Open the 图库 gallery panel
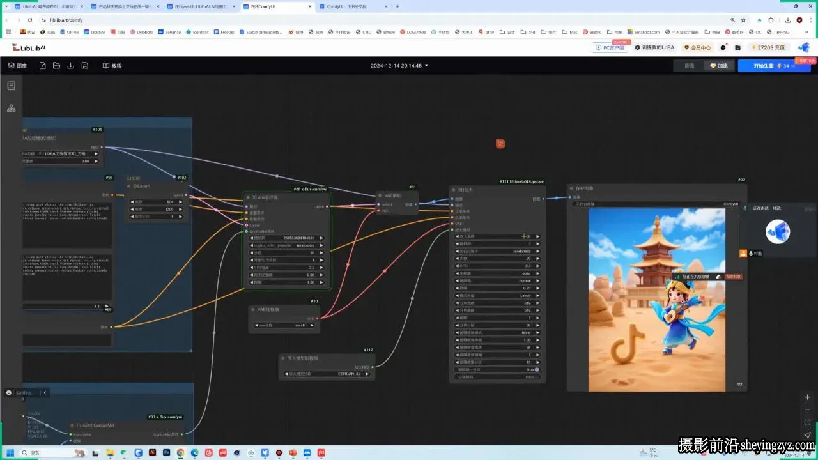 tap(17, 66)
